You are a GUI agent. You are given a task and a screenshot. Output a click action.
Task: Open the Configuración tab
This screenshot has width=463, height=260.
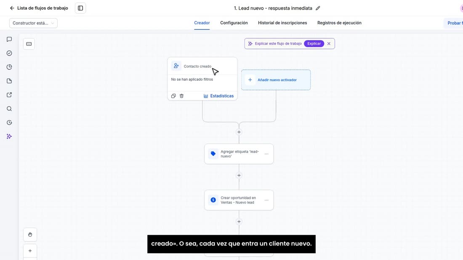tap(234, 23)
